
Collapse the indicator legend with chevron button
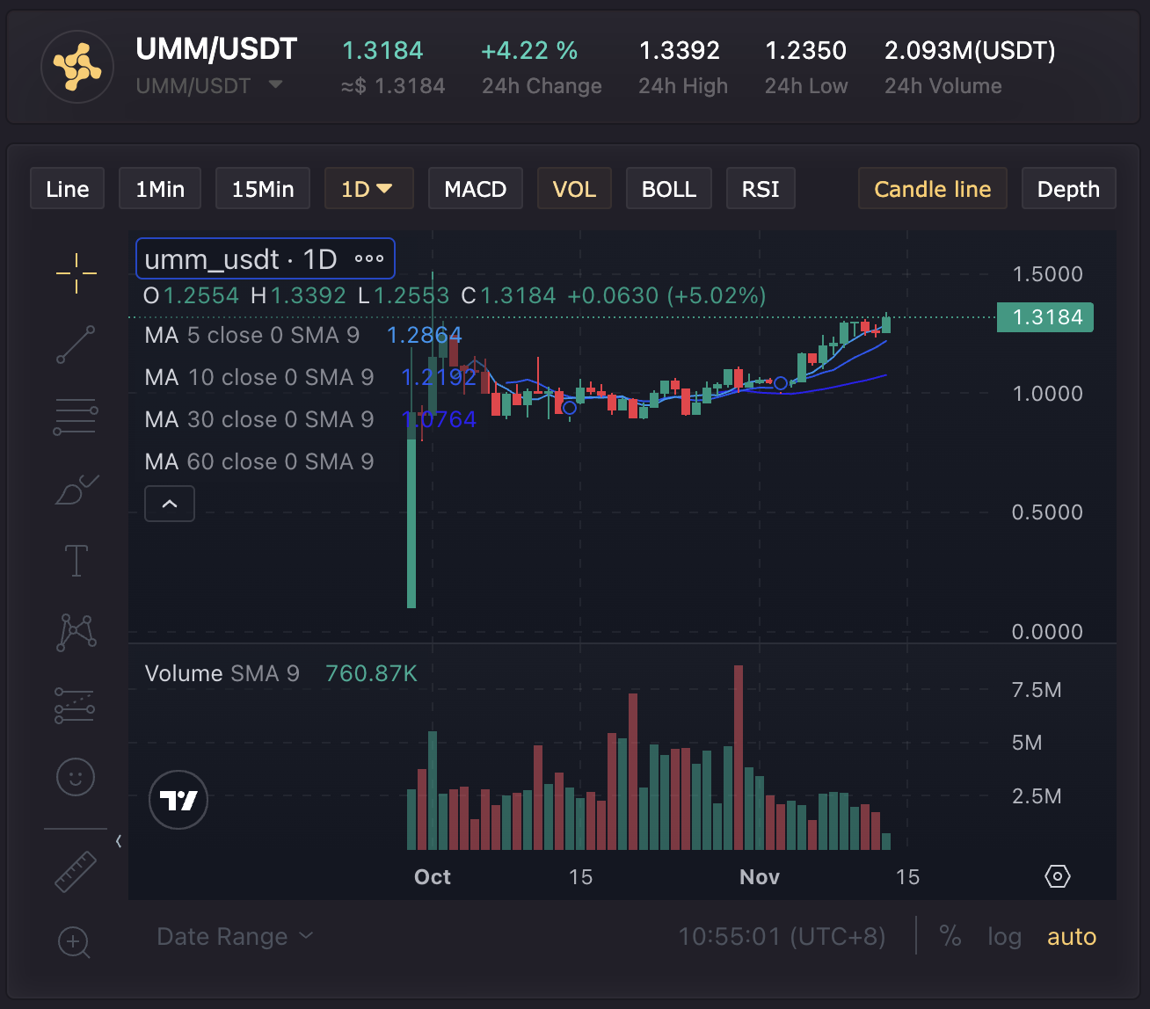coord(170,504)
